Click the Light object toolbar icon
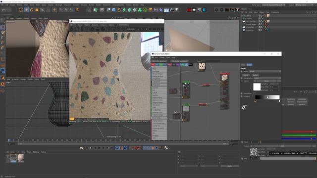Screen dimensions: 317x178 177,10
